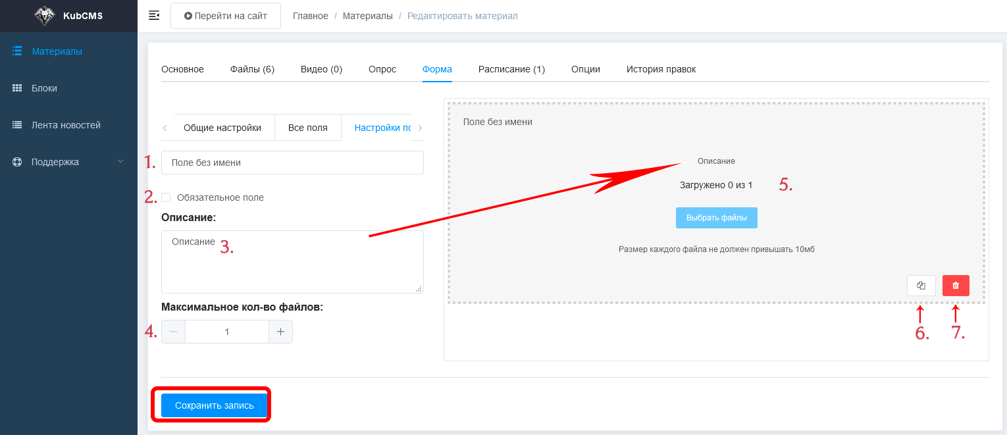Open Блоки in the sidebar
1007x435 pixels.
[68, 88]
